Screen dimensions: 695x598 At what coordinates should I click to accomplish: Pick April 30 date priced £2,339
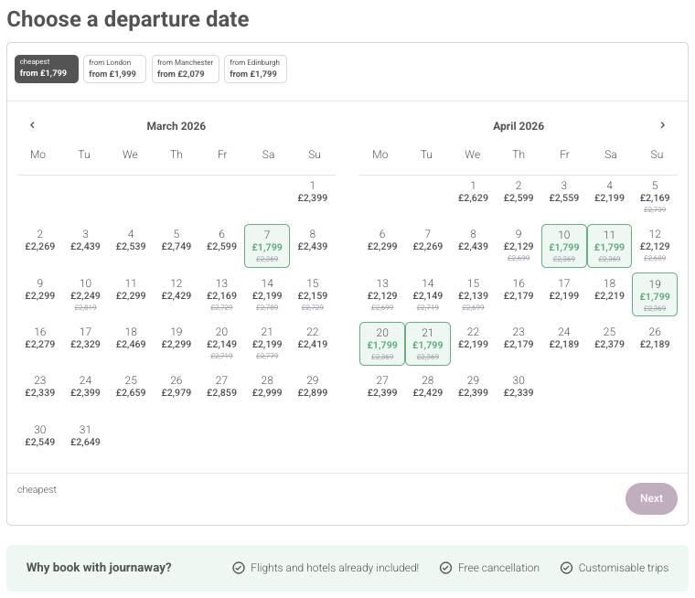click(x=519, y=387)
